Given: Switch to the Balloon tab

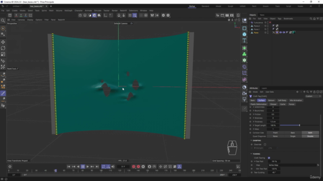Looking at the screenshot, I should tap(272, 101).
